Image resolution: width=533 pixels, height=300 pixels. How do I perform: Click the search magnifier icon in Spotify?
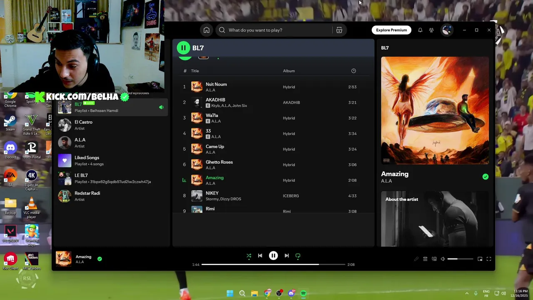(222, 30)
